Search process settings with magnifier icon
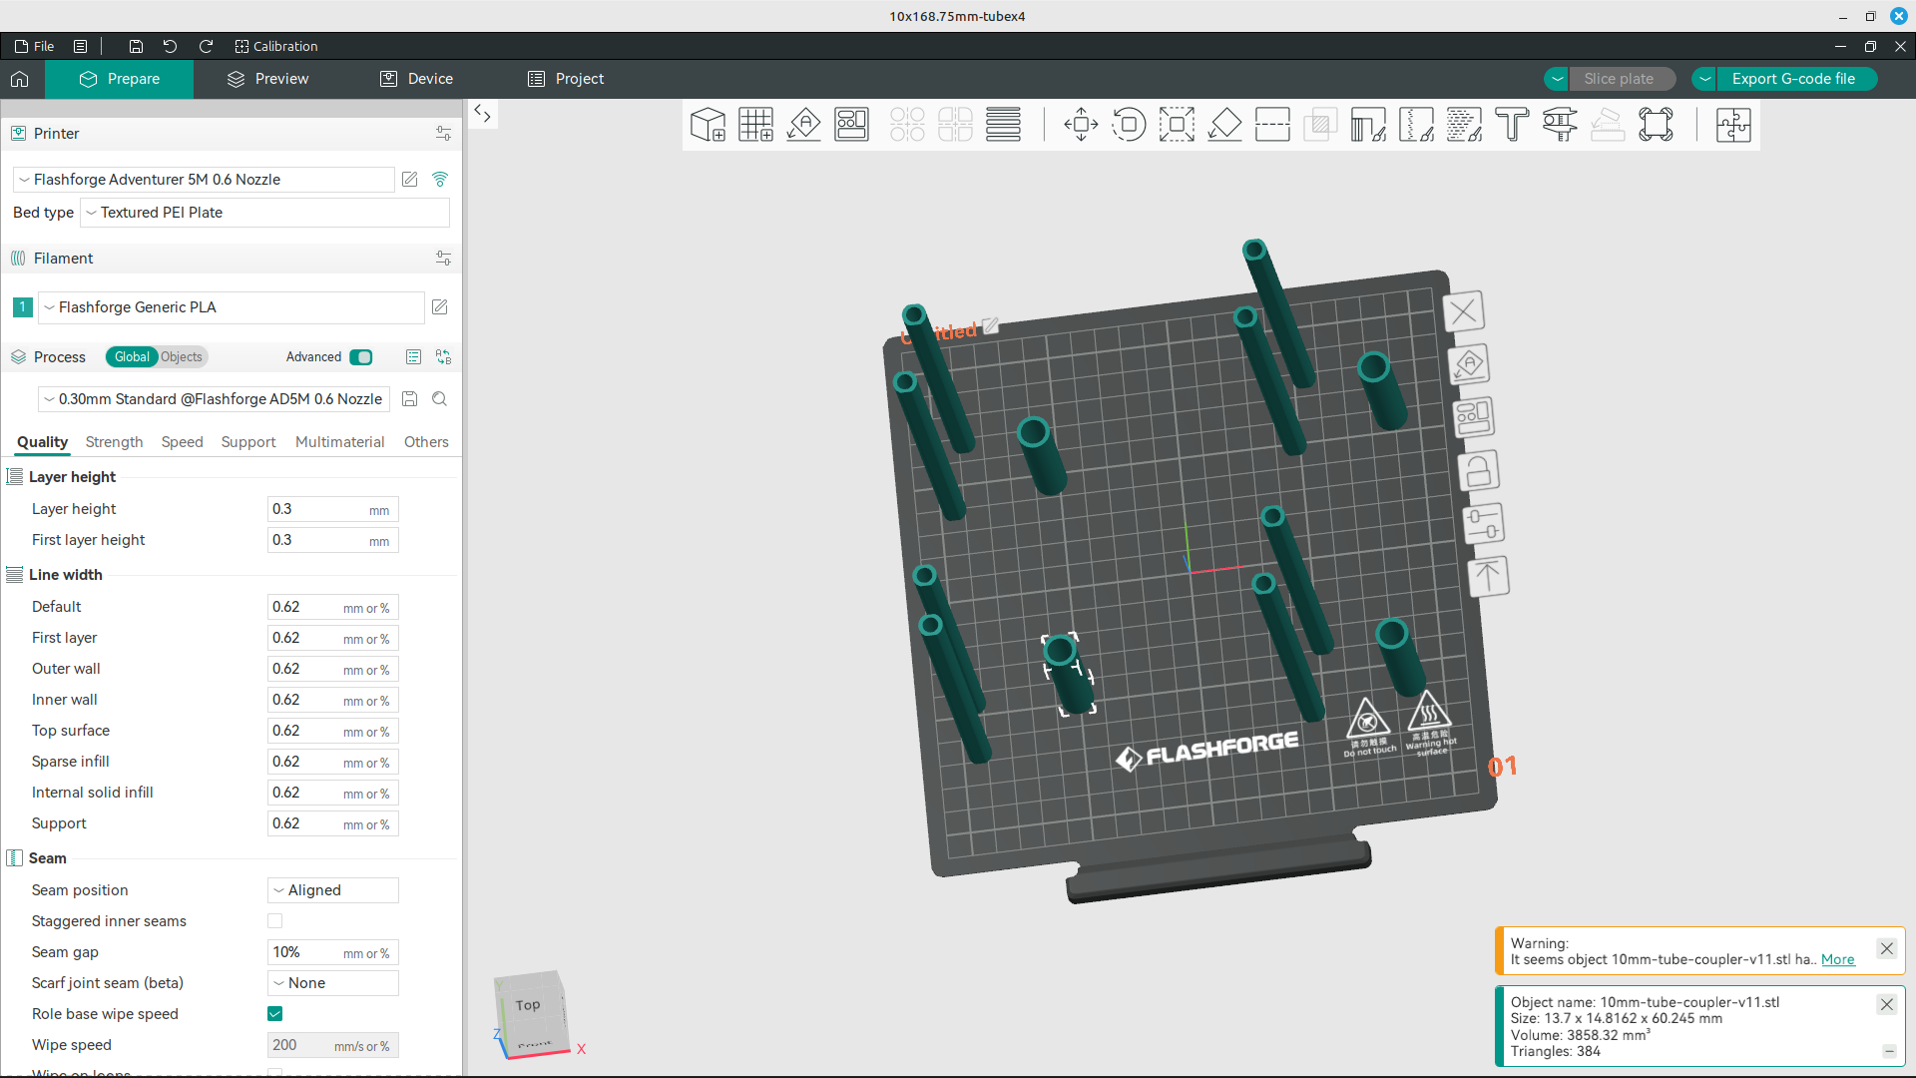This screenshot has height=1078, width=1916. (439, 399)
